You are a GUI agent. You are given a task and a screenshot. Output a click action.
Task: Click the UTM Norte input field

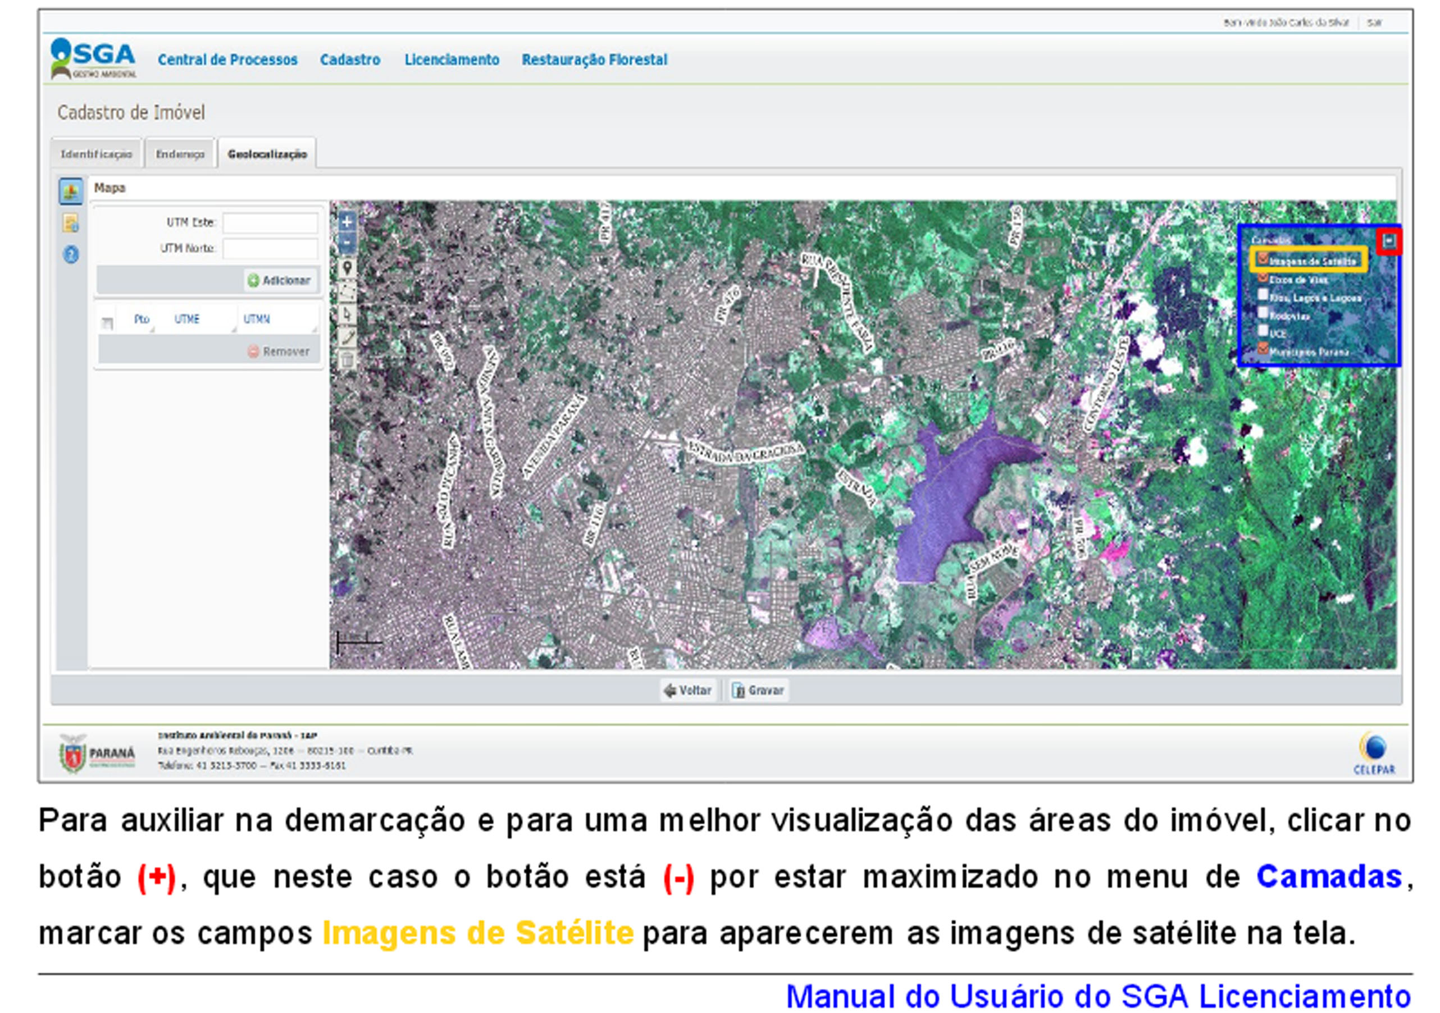point(270,248)
